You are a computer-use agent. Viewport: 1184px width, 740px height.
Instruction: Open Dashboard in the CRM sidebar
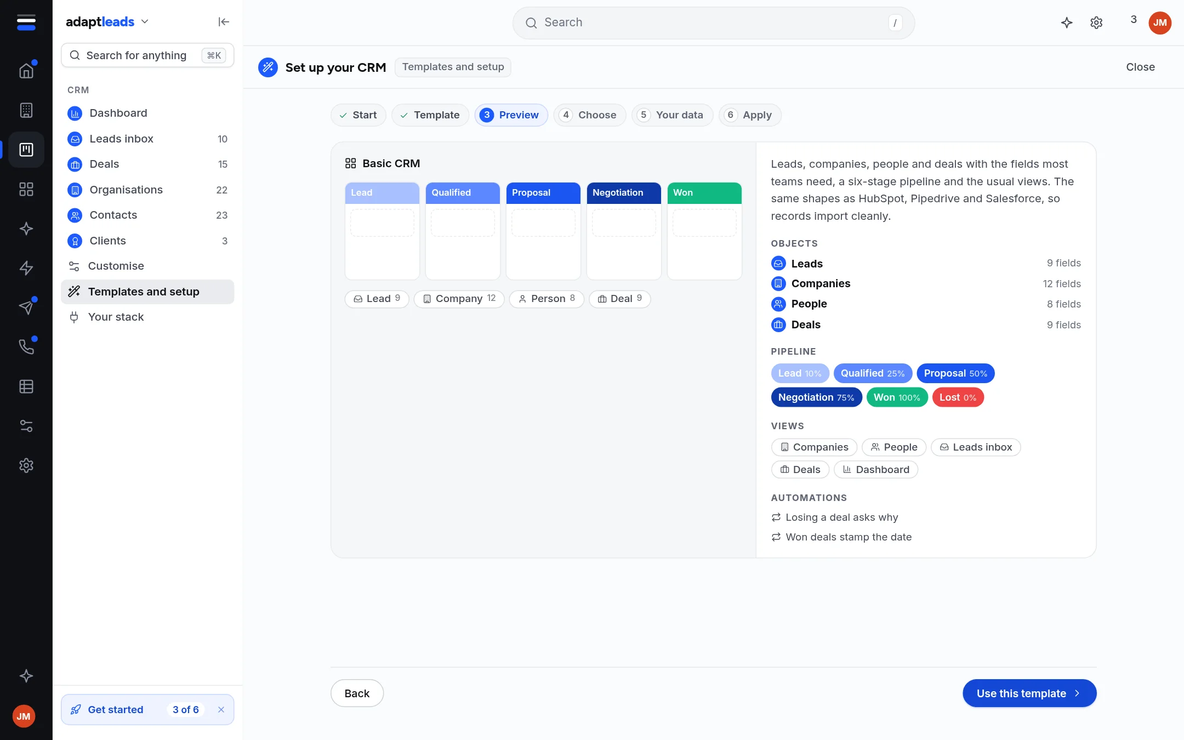147,113
